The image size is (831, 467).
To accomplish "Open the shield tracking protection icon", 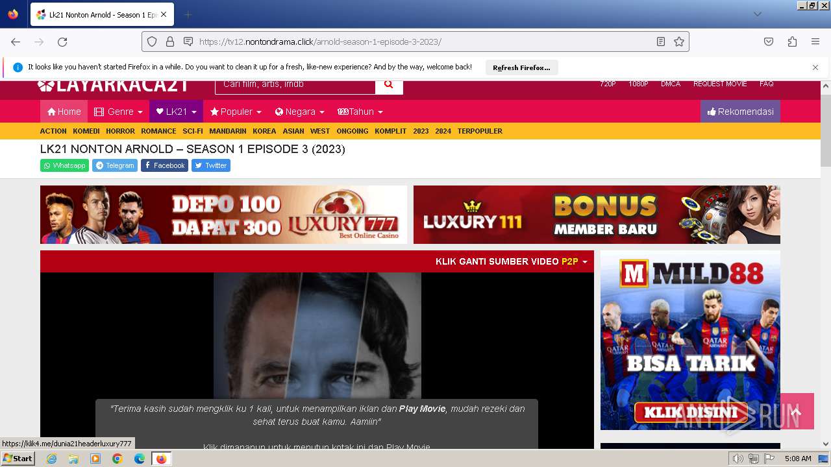I will 152,42.
